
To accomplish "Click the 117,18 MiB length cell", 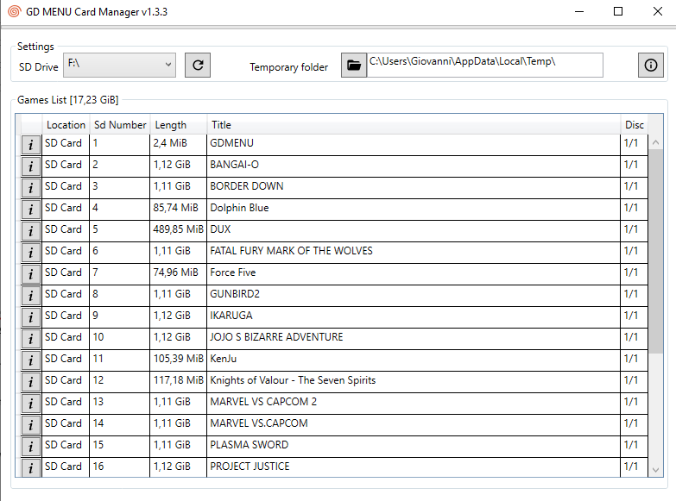I will [x=178, y=382].
